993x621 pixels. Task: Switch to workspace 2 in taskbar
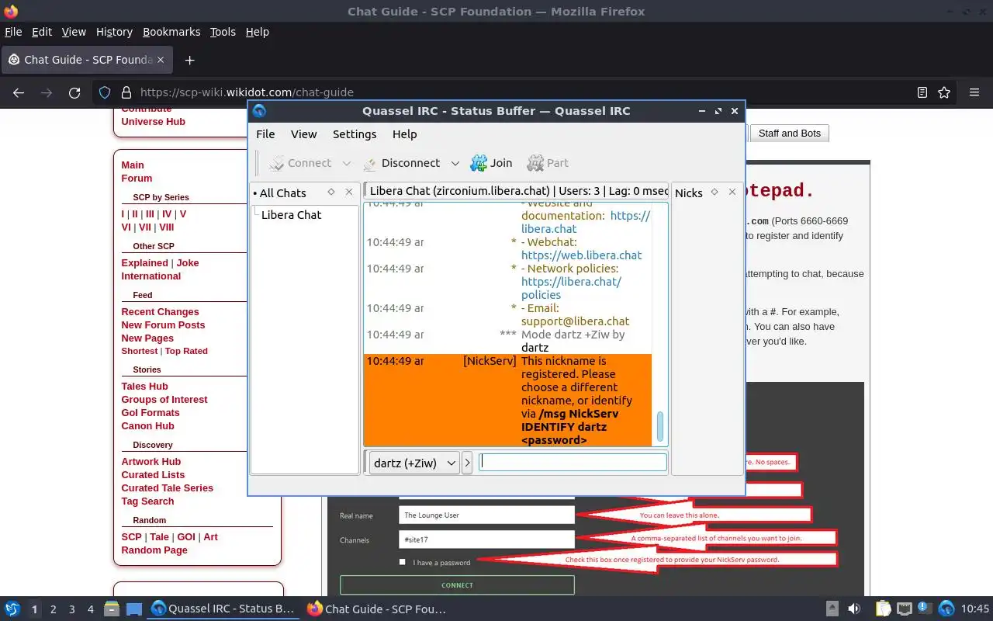(x=54, y=609)
